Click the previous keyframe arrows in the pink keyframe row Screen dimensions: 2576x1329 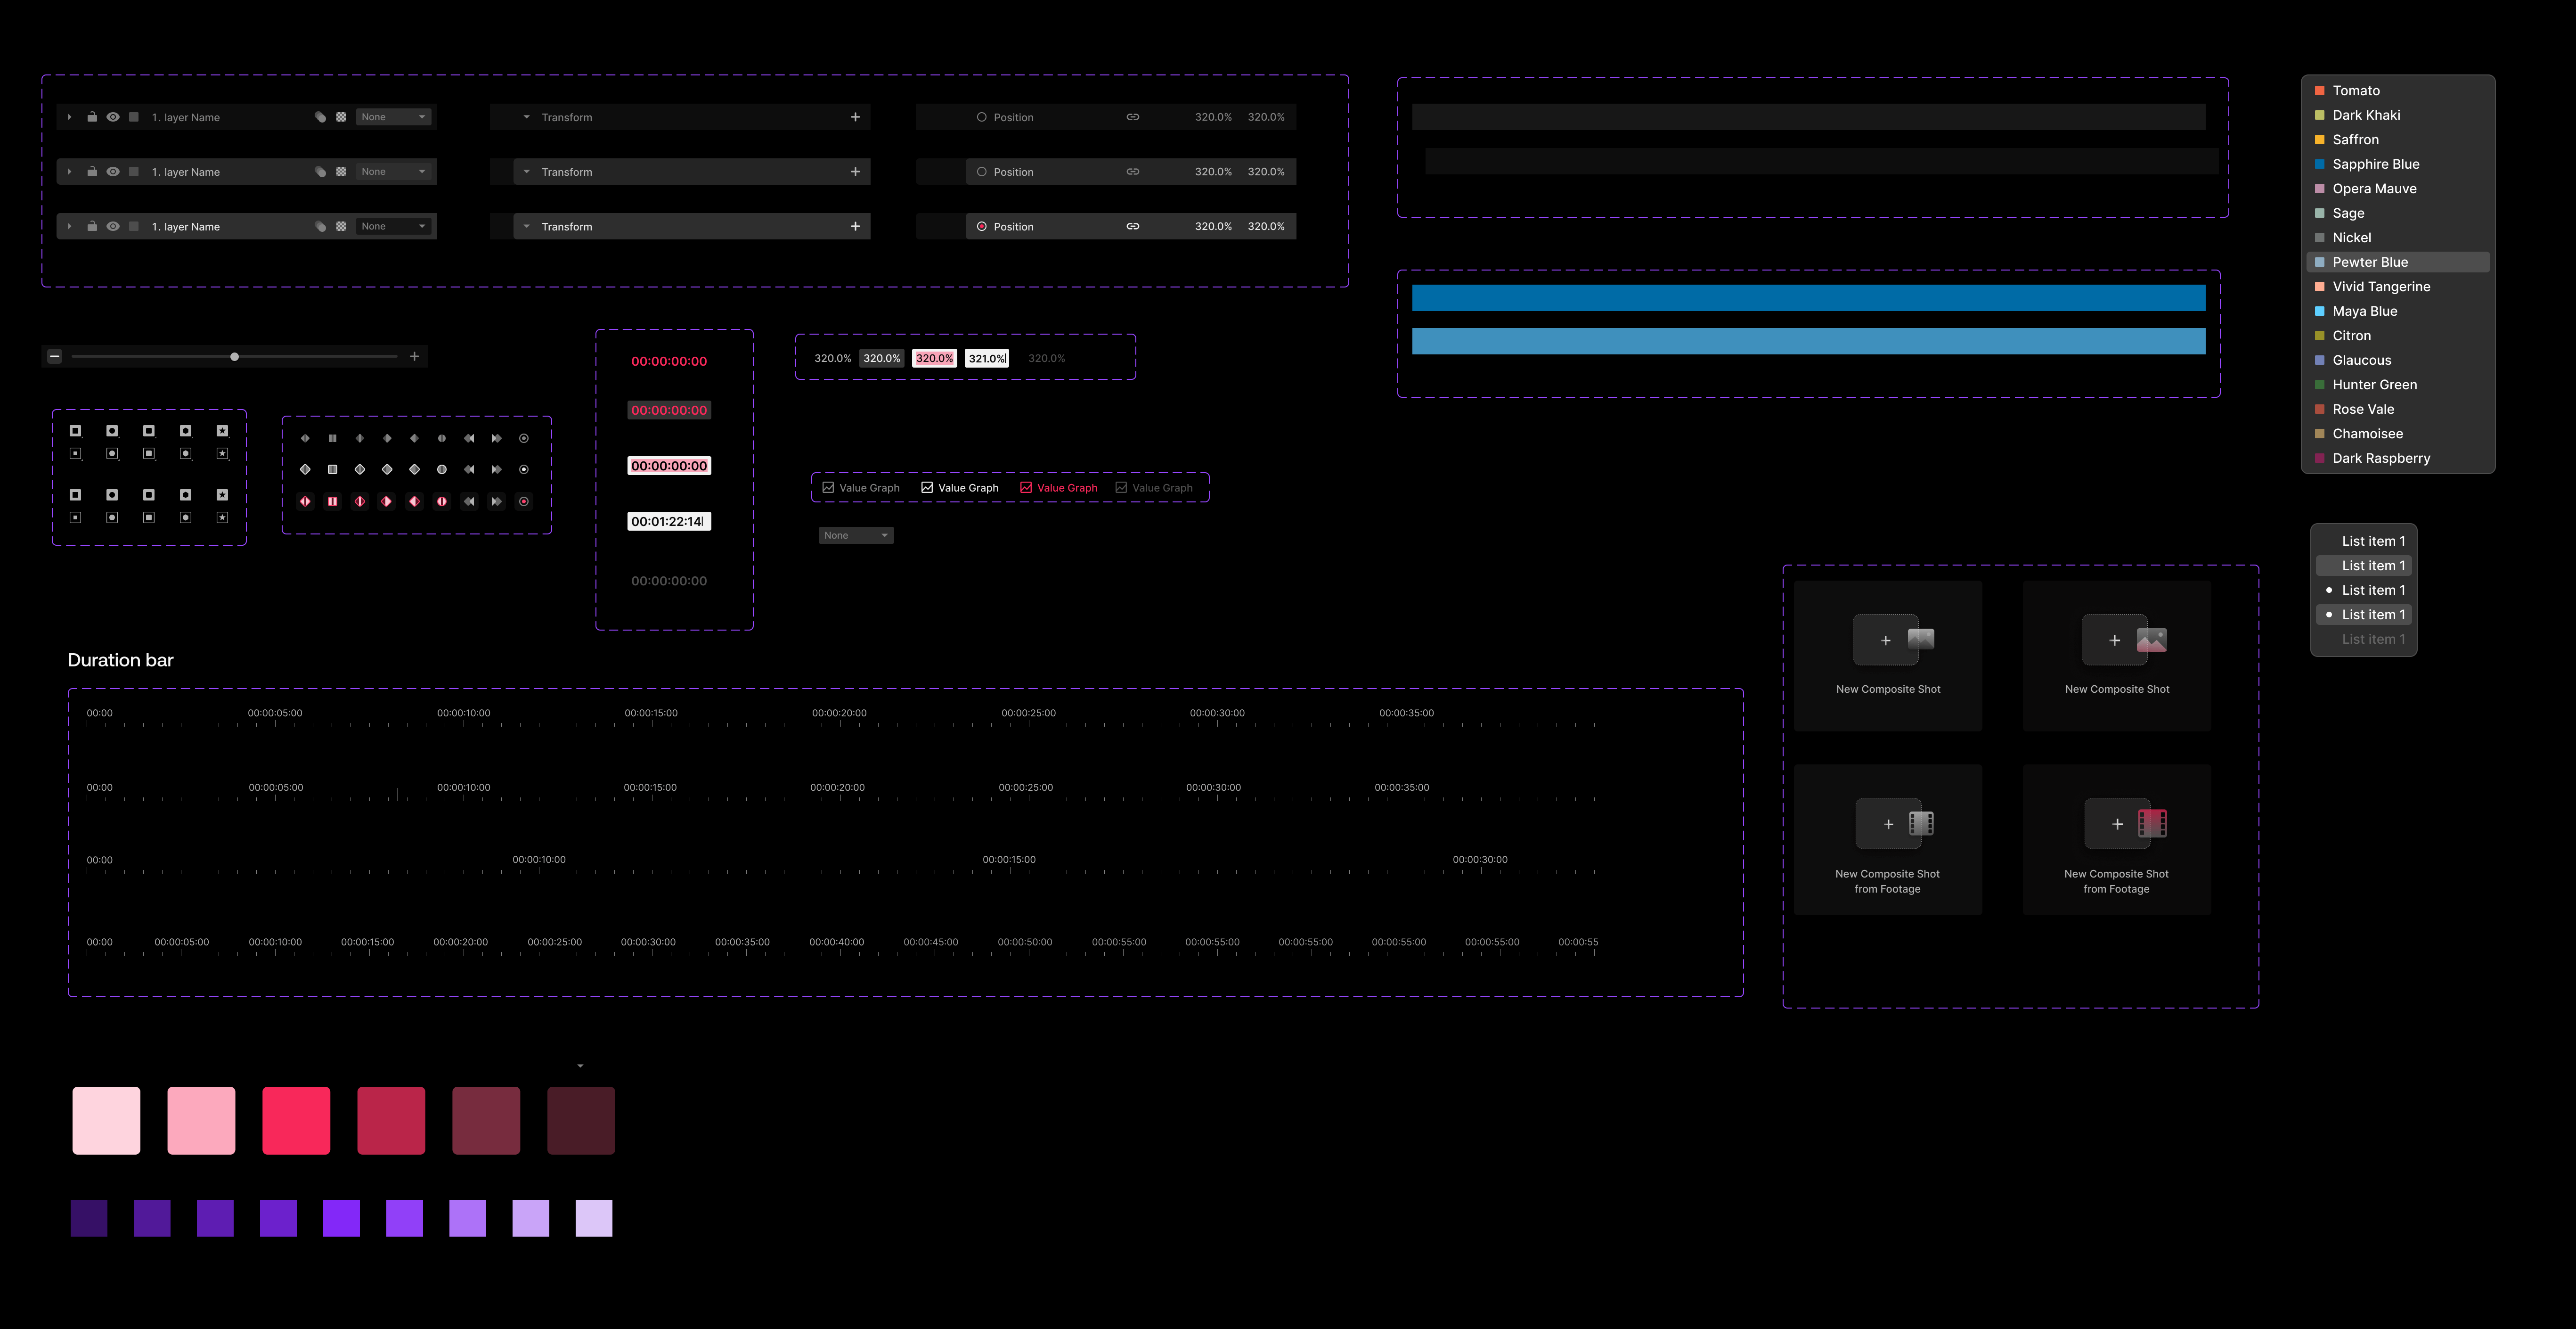point(469,501)
